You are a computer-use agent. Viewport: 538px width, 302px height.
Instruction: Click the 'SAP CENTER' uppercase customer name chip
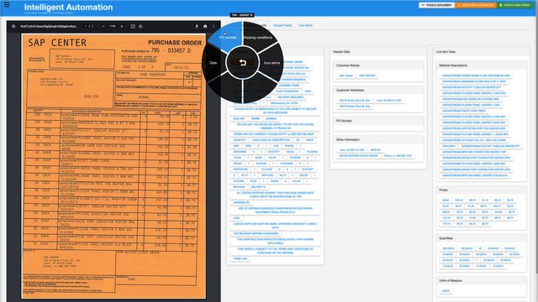(367, 75)
